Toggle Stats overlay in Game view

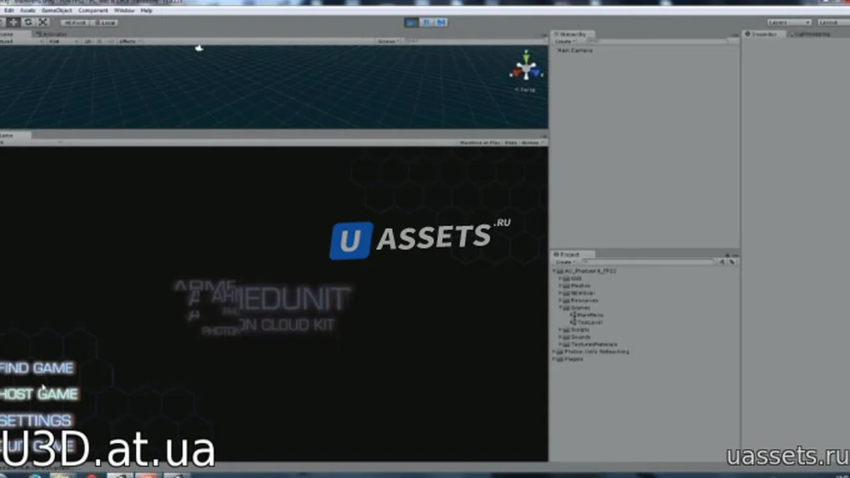(x=511, y=143)
